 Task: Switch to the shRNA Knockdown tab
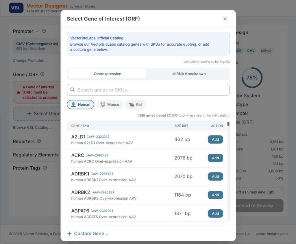pyautogui.click(x=189, y=74)
